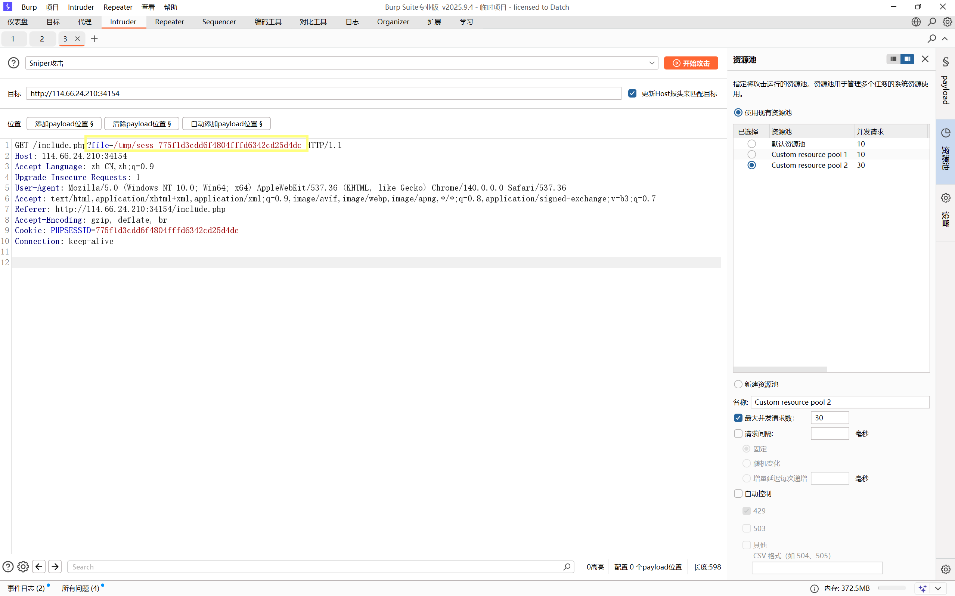
Task: Click the memory usage bar in status bar
Action: tap(892, 589)
